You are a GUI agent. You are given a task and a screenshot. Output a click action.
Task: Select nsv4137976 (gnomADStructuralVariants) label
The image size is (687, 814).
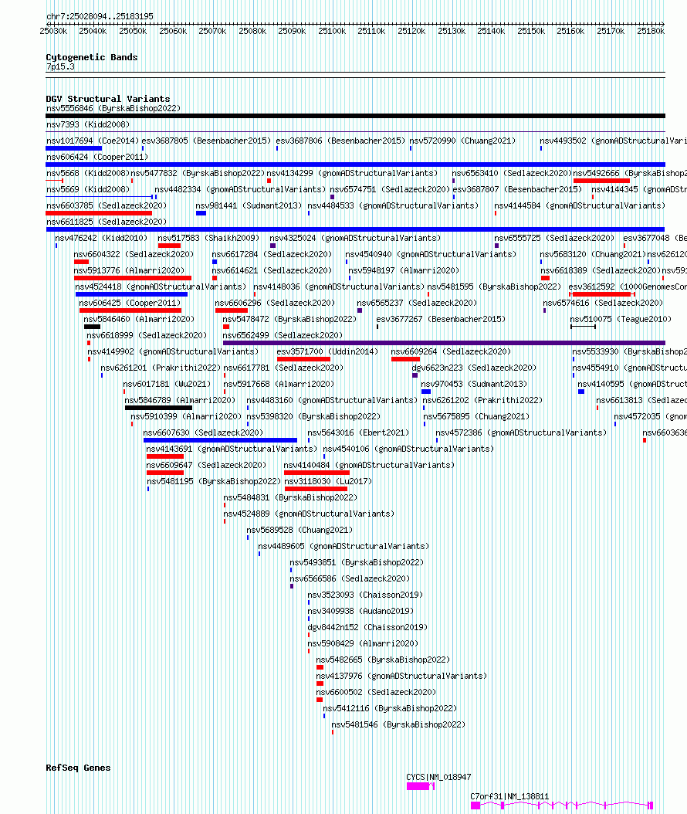[x=401, y=676]
